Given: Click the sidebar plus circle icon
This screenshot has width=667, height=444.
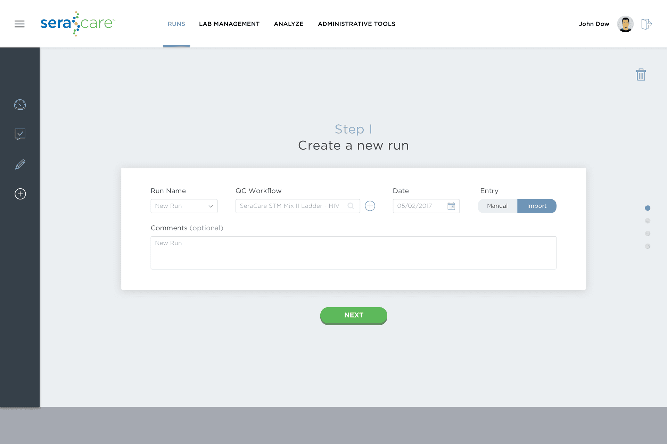Looking at the screenshot, I should tap(20, 194).
